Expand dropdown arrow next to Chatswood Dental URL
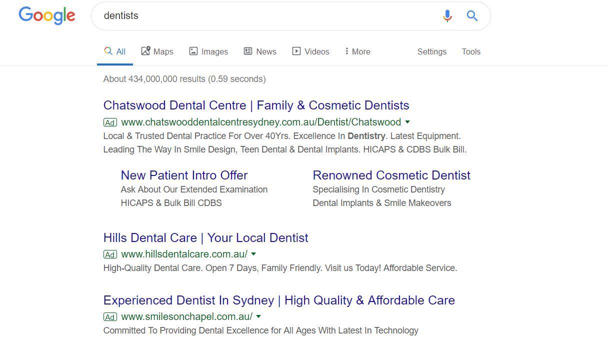 [x=407, y=122]
